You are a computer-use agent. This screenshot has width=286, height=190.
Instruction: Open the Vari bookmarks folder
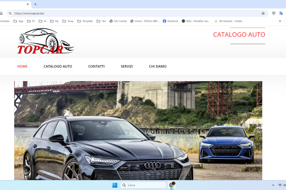click(101, 21)
